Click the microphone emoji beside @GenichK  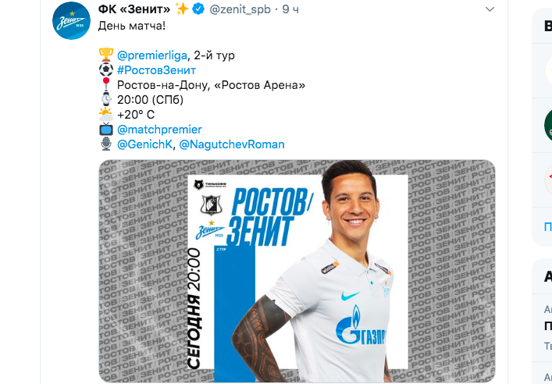[106, 144]
